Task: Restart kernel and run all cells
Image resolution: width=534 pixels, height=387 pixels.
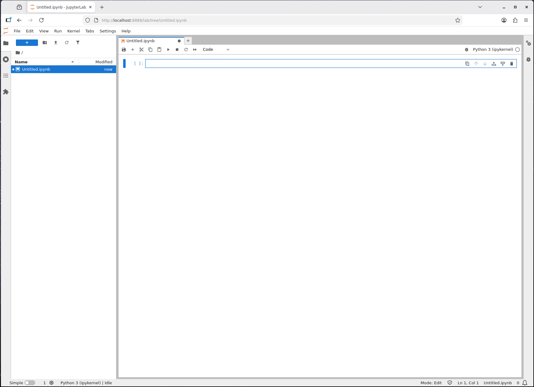Action: click(x=195, y=50)
